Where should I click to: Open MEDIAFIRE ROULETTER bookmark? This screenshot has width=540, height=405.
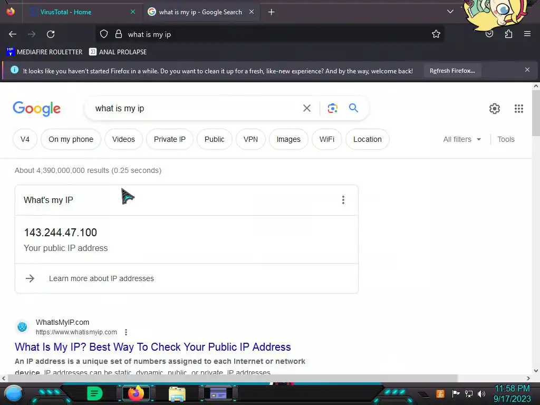coord(44,52)
